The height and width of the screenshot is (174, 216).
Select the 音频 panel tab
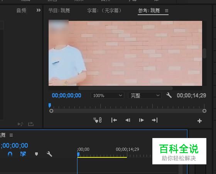click(x=21, y=10)
